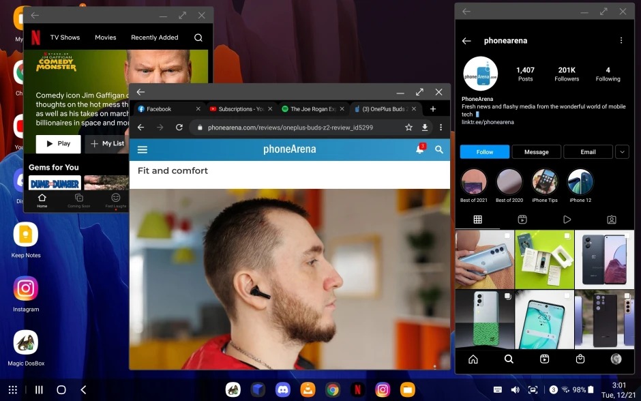This screenshot has height=401, width=641.
Task: Expand the chevron next to the Email button
Action: click(621, 151)
